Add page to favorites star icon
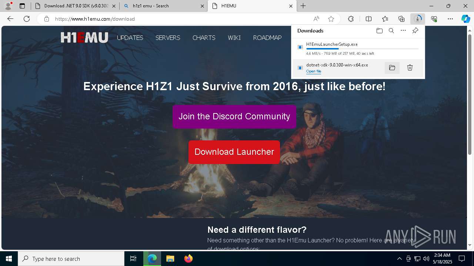The width and height of the screenshot is (474, 266). [x=331, y=19]
